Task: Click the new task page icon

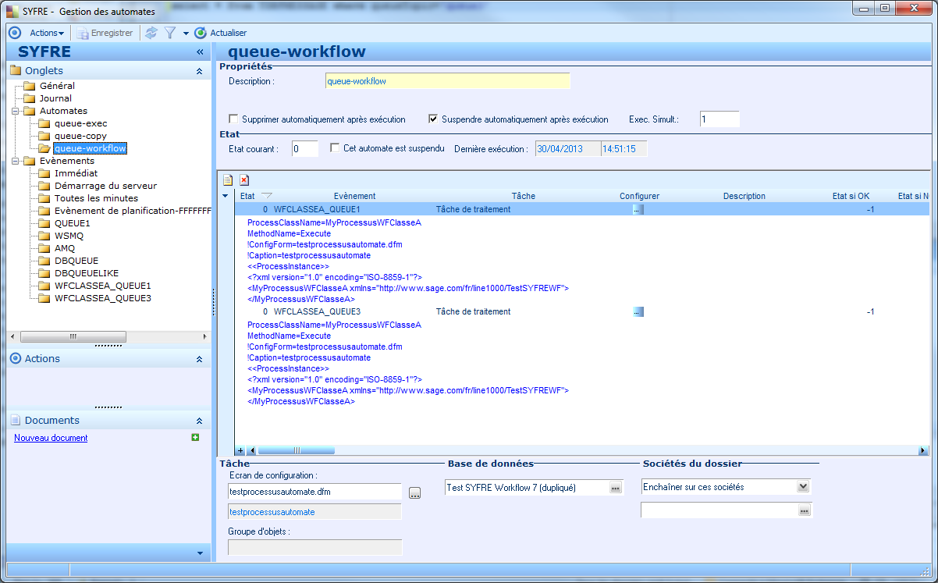Action: click(228, 180)
